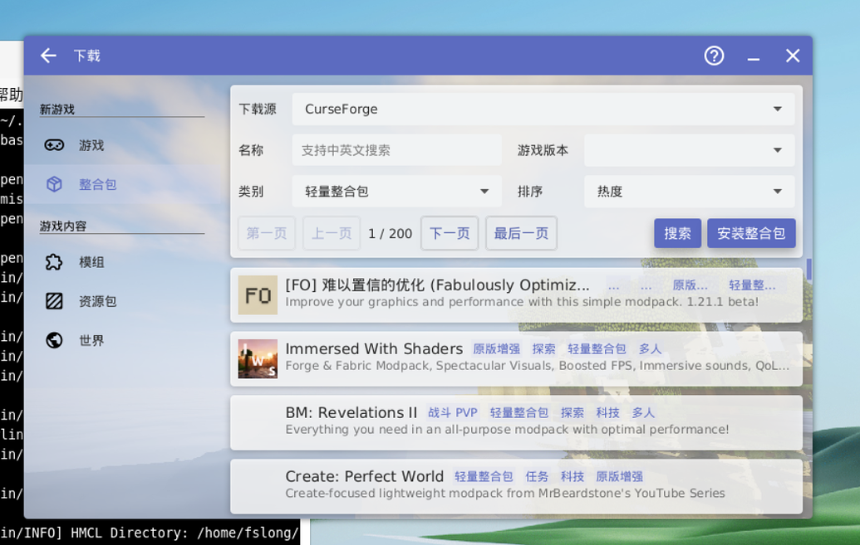Click the 原版增强 tag on Immersed With Shaders
Screen dimensions: 860x545
click(x=496, y=348)
